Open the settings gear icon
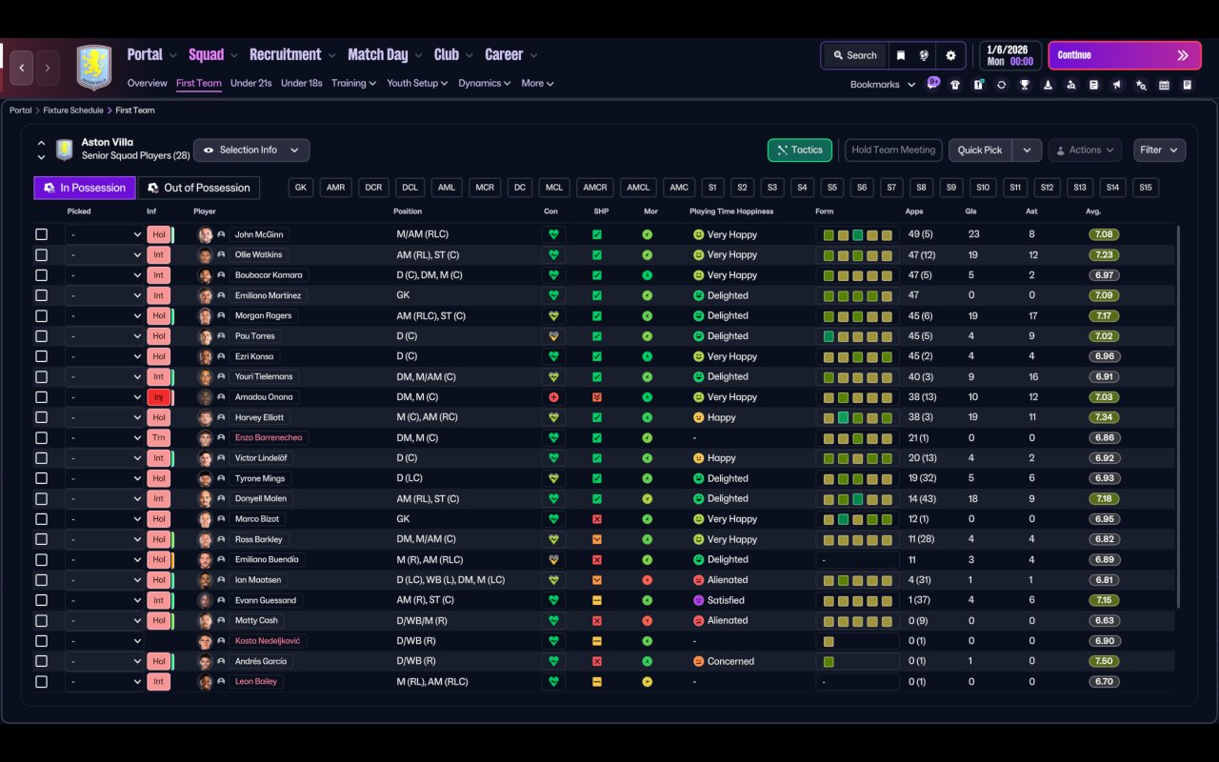Screen dimensions: 1219x762 950,55
